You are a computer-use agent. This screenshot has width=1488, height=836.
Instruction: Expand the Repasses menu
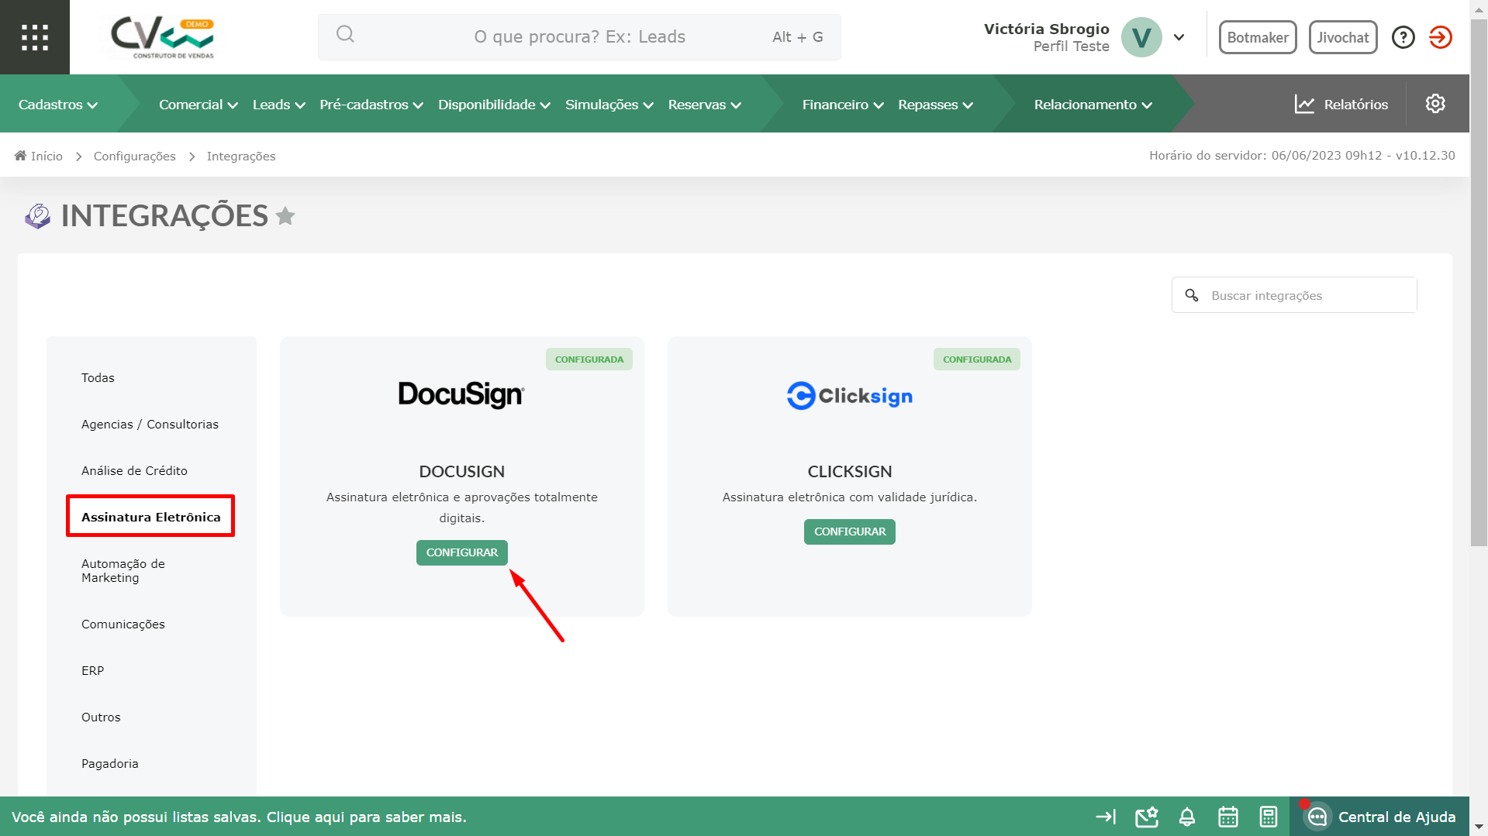coord(935,105)
